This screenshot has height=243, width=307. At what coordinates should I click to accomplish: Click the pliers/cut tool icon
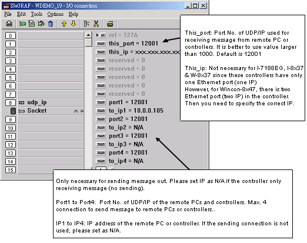96,24
